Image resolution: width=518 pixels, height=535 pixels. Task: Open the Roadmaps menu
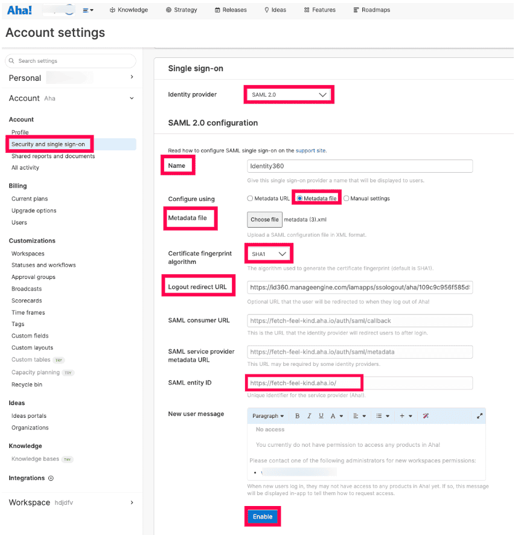click(372, 10)
